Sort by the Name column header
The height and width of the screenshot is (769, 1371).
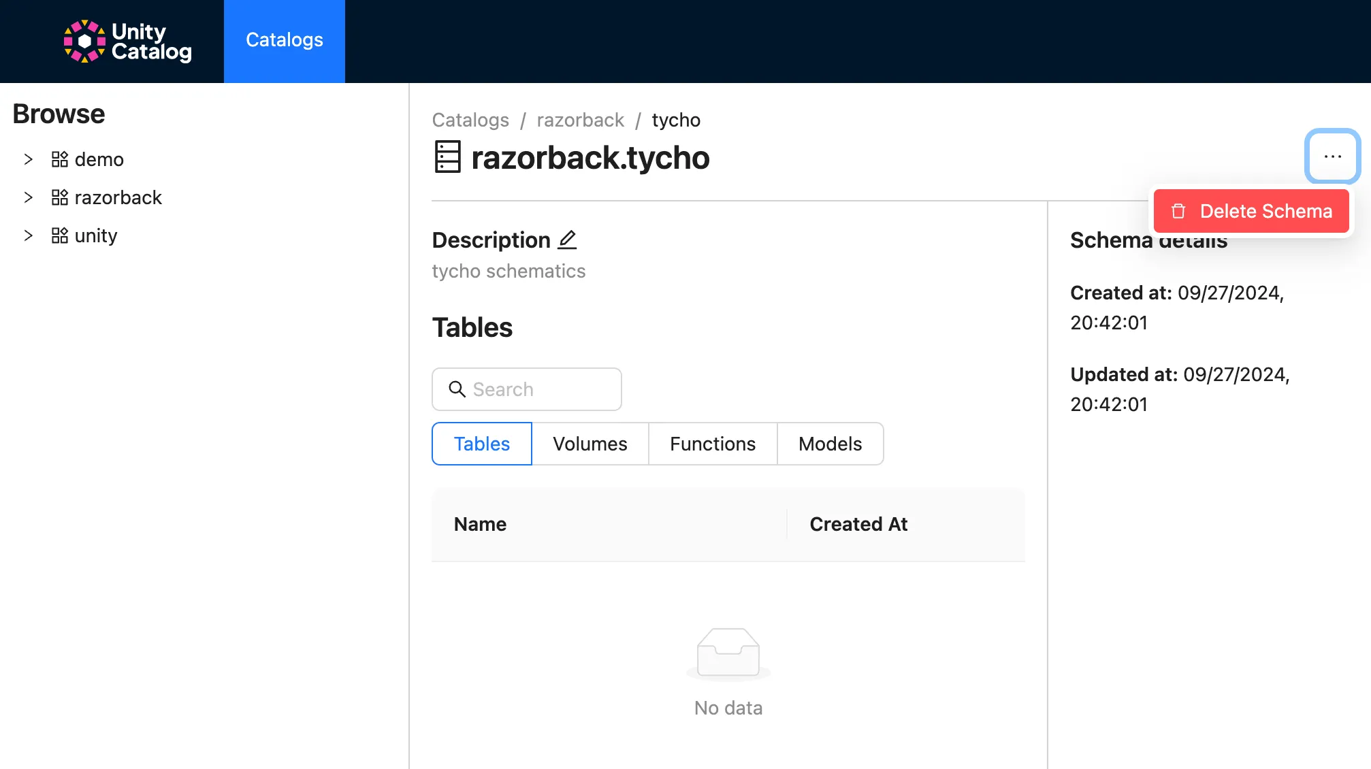[x=480, y=524]
